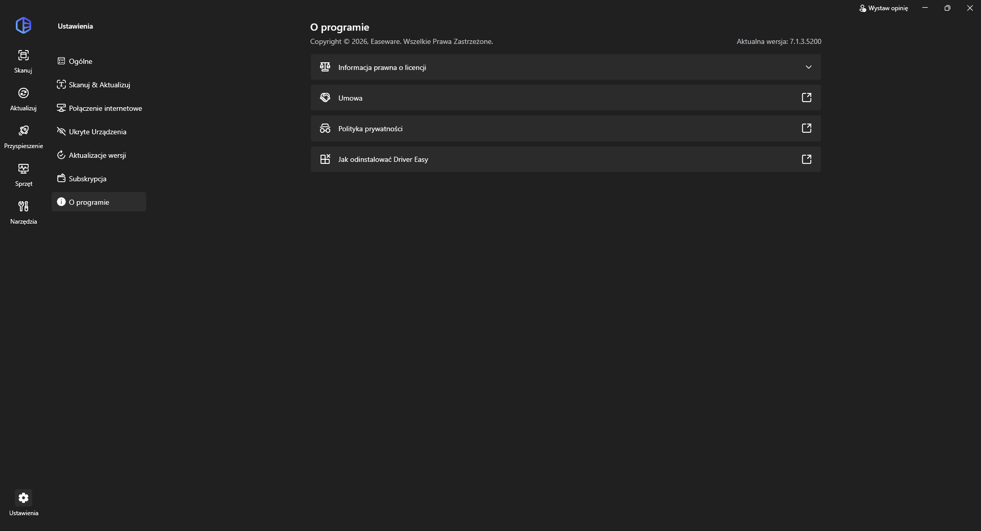Click the Driver Easy logo icon

24,25
